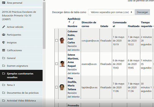Open the download format dropdown
Viewport: 154px width, 107px height.
tap(111, 12)
